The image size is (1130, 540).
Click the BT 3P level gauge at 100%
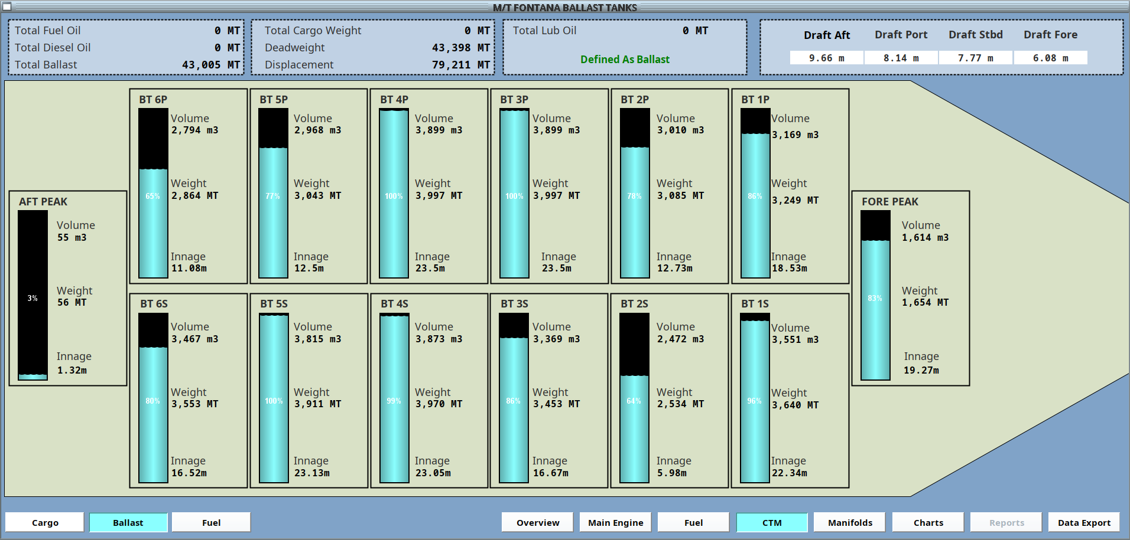[514, 193]
